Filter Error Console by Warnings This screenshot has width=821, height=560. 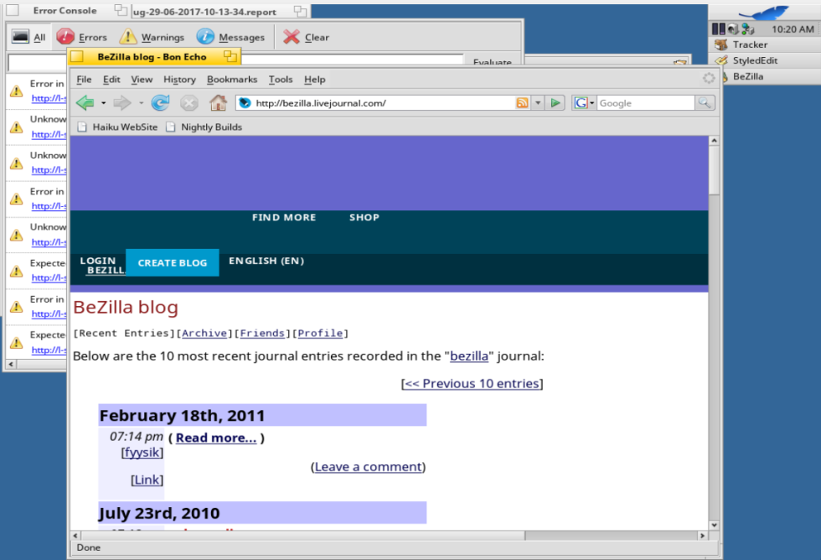pyautogui.click(x=152, y=37)
